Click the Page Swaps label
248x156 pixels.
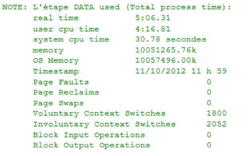pyautogui.click(x=58, y=103)
